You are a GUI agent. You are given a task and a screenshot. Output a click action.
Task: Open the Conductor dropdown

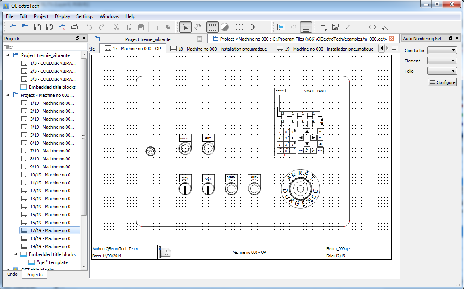point(442,50)
